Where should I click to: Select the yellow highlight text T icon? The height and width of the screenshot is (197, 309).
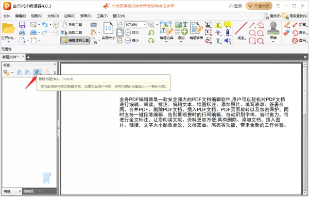(218, 25)
